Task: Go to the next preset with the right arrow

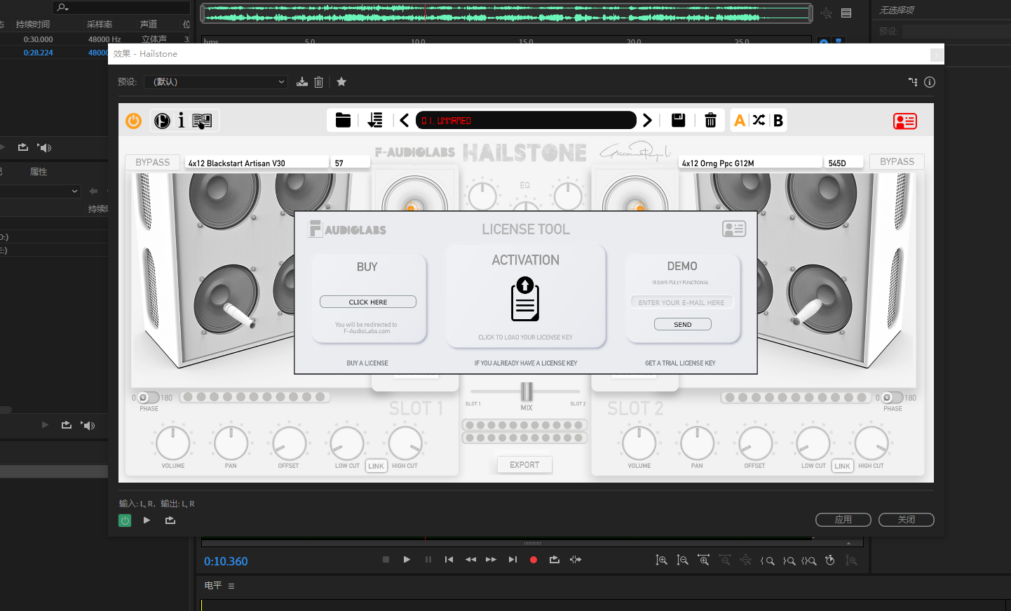Action: [x=646, y=120]
